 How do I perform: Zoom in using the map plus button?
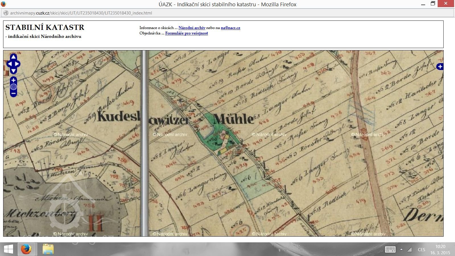pyautogui.click(x=13, y=80)
